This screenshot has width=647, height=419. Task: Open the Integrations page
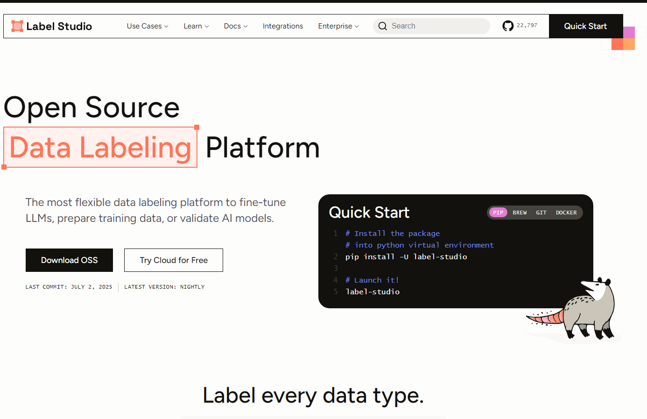(283, 26)
